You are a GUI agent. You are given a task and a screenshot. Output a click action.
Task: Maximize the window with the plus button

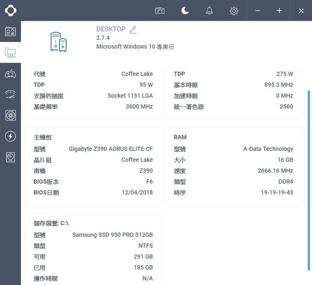[279, 11]
